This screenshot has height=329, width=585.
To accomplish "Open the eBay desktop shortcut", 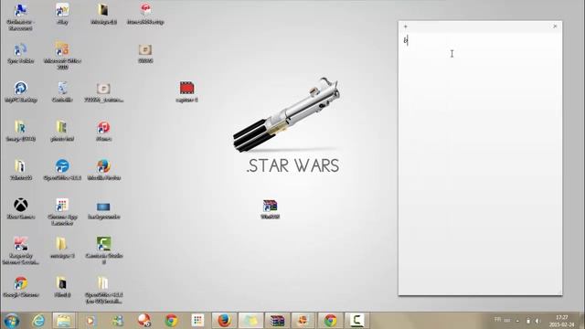I will coord(62,15).
